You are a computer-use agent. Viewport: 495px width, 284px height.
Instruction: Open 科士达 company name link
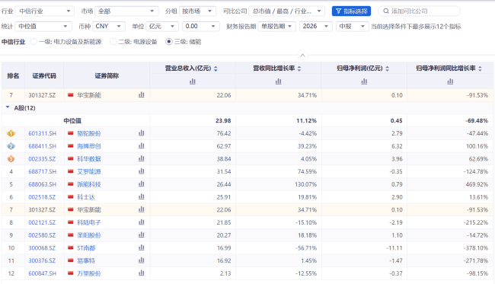click(x=86, y=197)
